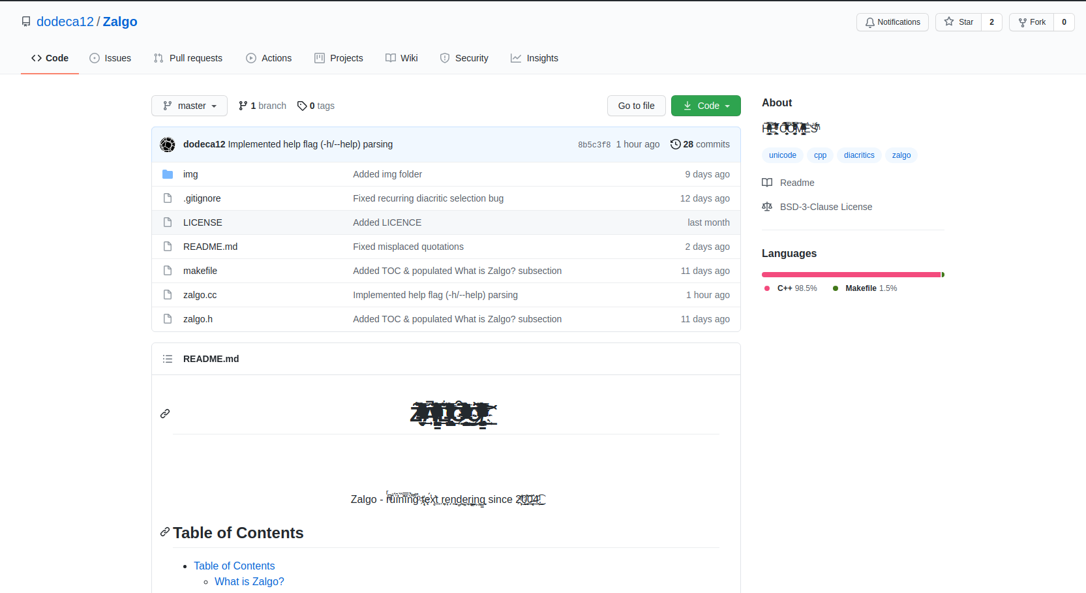
Task: Open the Readme link in About
Action: (789, 183)
